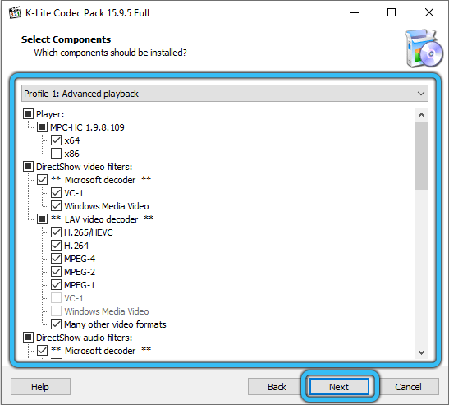Click the K-Lite Codec Pack title bar icon
449x405 pixels.
coord(15,13)
